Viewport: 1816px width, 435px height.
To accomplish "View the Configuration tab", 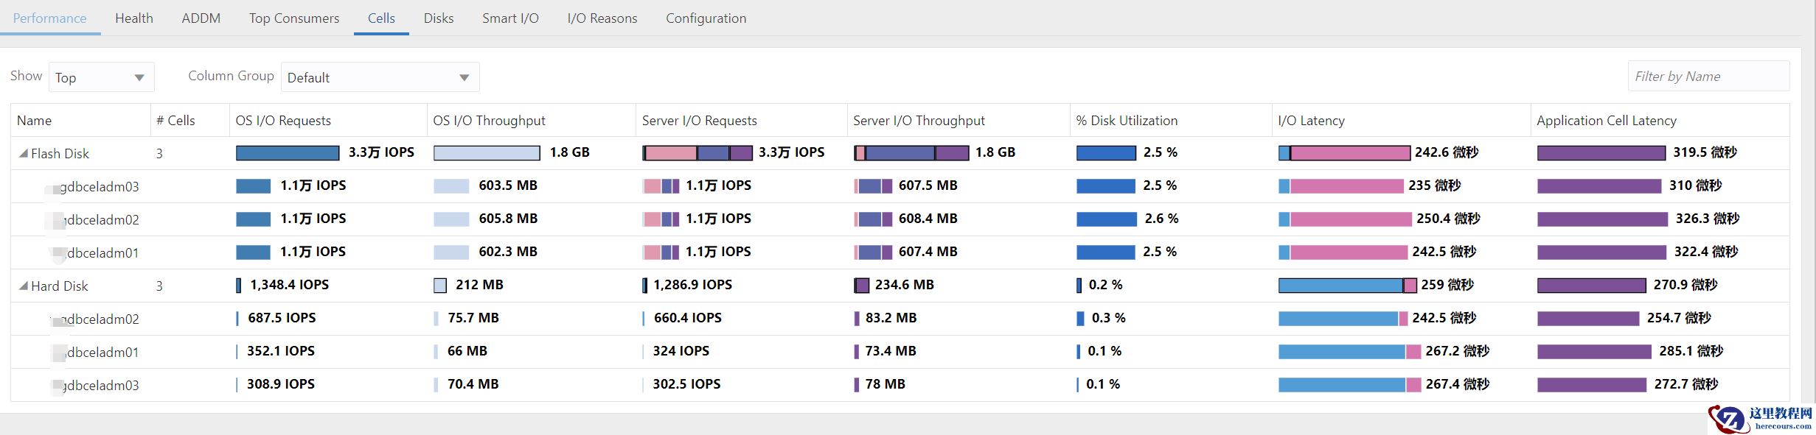I will pos(706,18).
